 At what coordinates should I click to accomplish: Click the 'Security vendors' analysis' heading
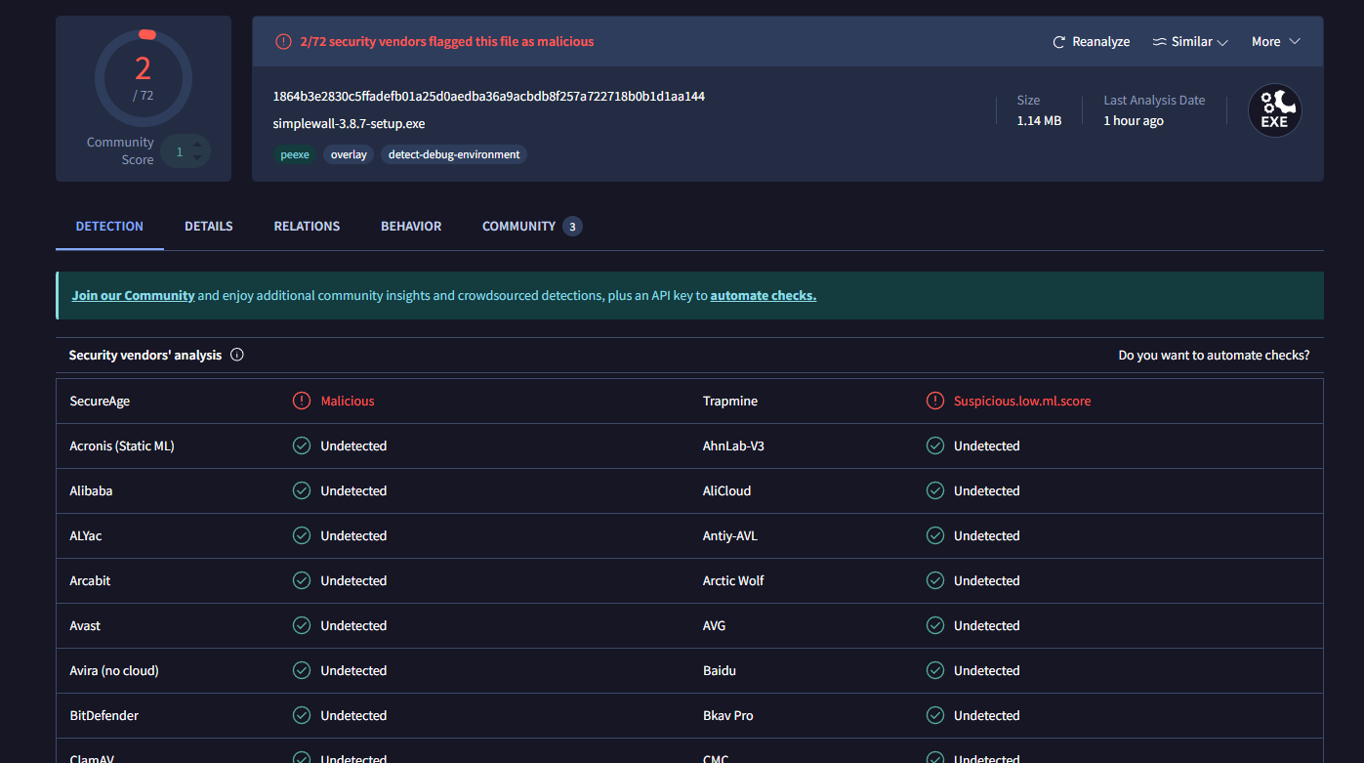(x=145, y=355)
